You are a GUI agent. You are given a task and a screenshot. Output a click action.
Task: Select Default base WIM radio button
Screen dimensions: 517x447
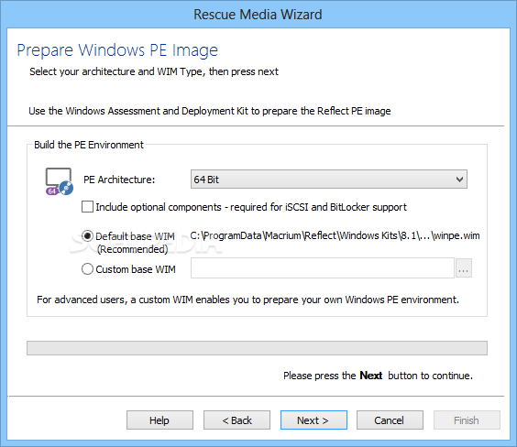87,236
